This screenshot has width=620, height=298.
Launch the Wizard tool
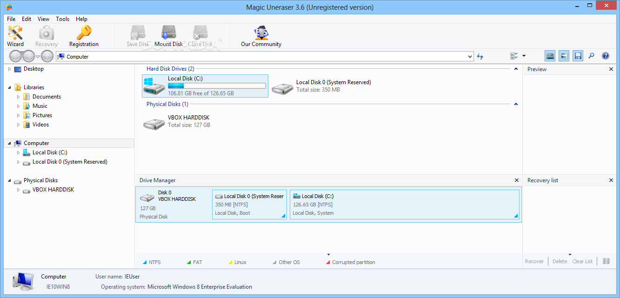coord(15,36)
